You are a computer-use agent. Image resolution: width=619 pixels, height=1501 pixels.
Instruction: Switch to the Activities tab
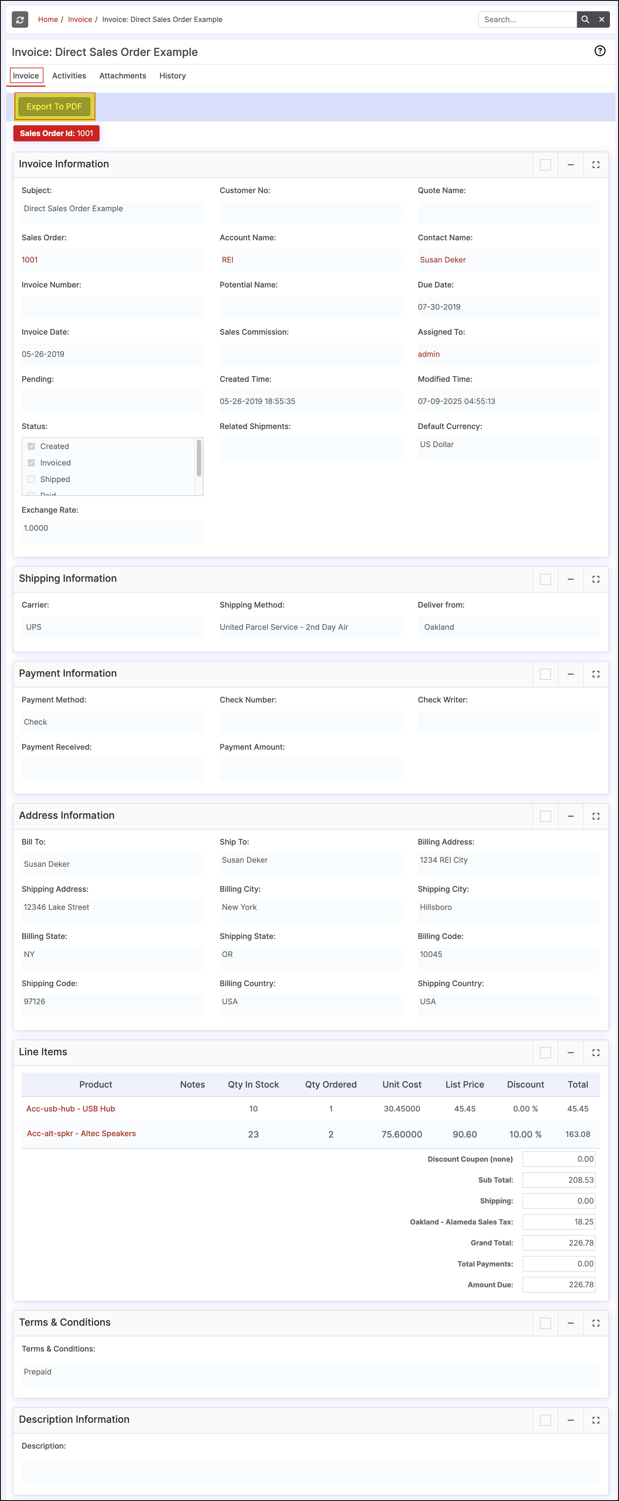tap(69, 76)
